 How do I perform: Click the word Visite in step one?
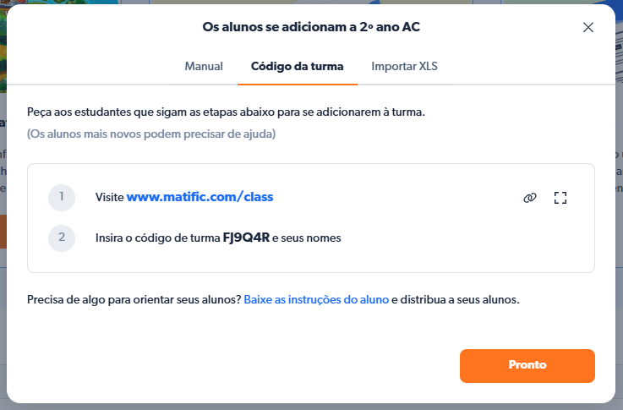110,198
